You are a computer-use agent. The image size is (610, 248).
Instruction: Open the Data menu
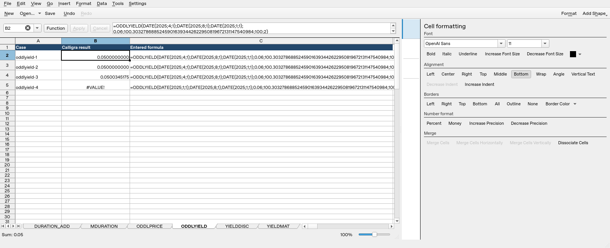point(102,3)
